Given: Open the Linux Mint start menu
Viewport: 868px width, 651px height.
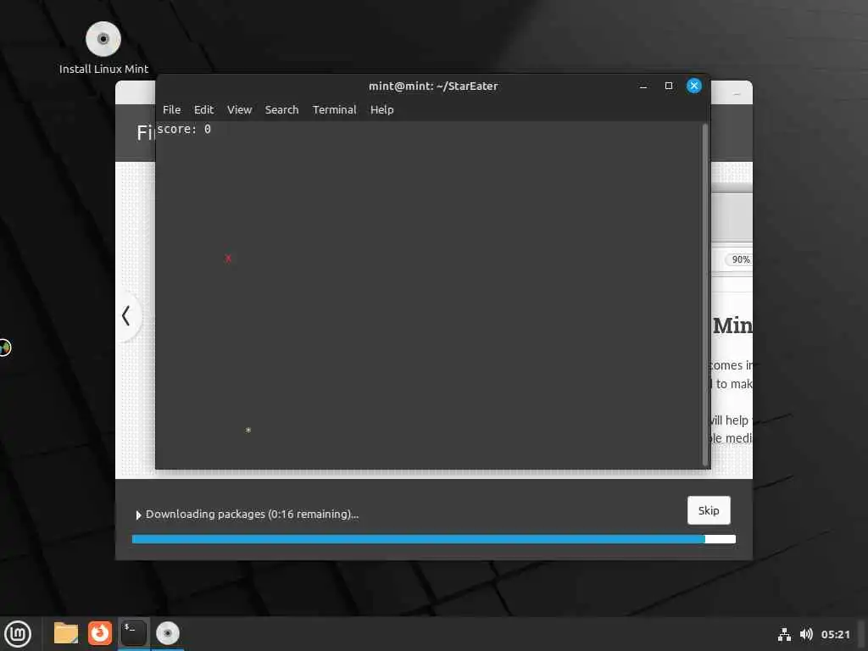Looking at the screenshot, I should coord(18,634).
